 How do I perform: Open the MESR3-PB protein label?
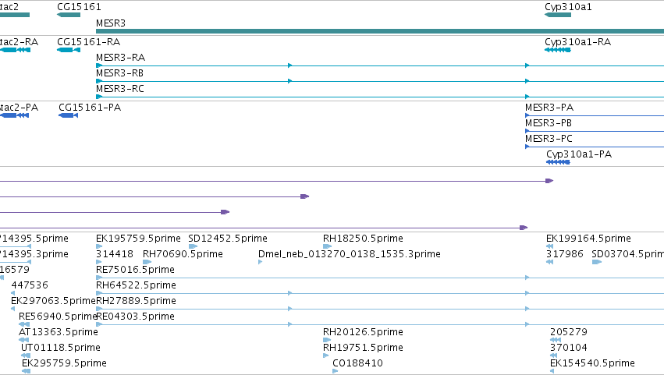(x=549, y=123)
